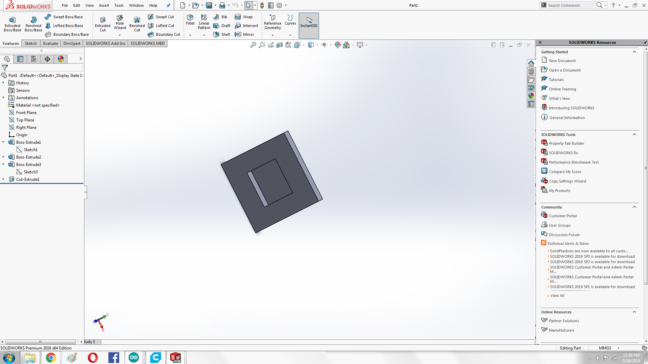Select the Boundary Cut tool
The width and height of the screenshot is (648, 364).
coord(164,34)
